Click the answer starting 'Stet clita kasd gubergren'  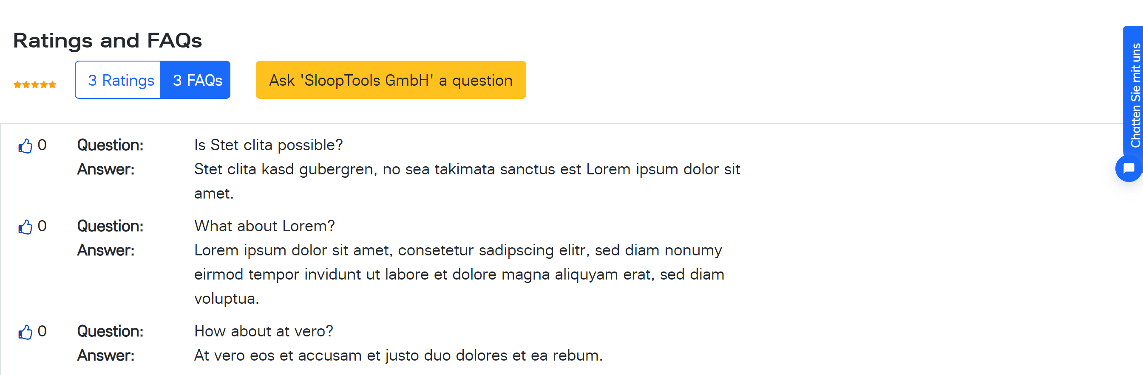(x=467, y=182)
